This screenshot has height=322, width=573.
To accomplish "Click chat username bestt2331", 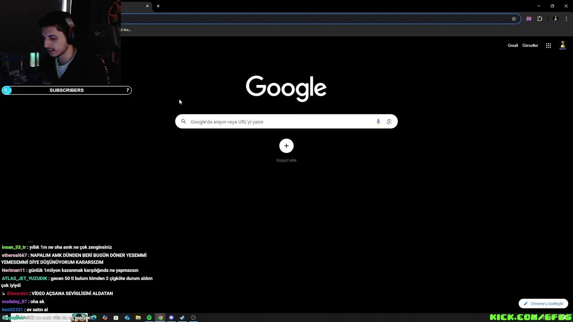I will click(x=12, y=309).
